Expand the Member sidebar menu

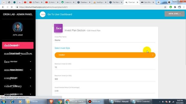click(18, 62)
